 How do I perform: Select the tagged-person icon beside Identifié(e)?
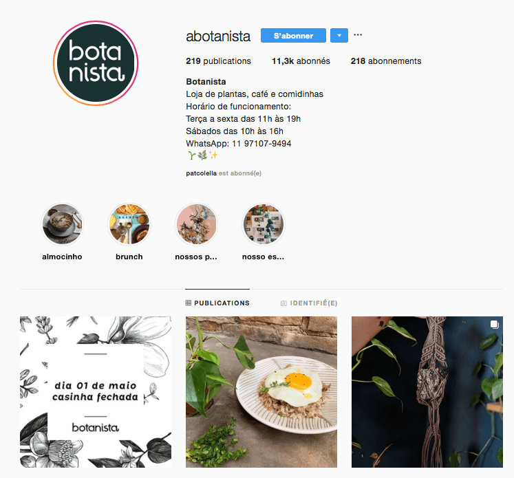[283, 303]
